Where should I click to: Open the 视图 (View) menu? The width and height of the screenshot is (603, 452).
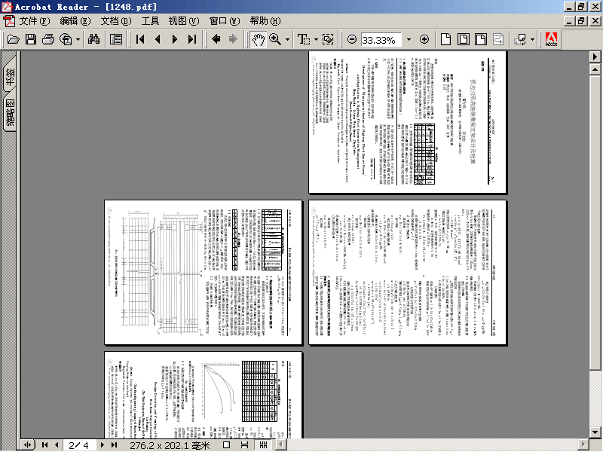[184, 21]
